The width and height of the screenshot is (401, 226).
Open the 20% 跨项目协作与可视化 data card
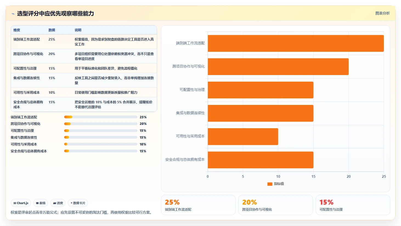[276, 205]
